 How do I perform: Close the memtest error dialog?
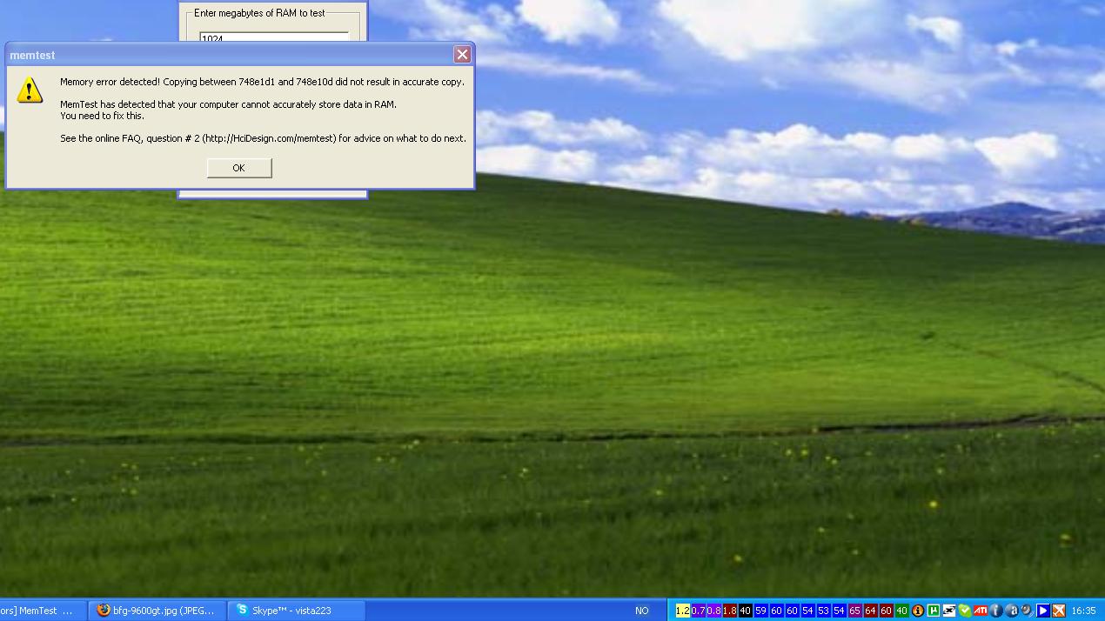pos(462,54)
